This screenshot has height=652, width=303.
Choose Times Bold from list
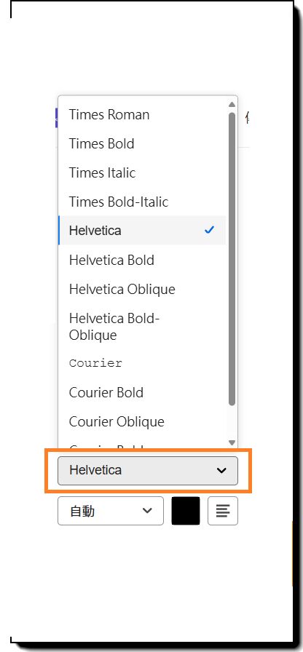tap(142, 143)
